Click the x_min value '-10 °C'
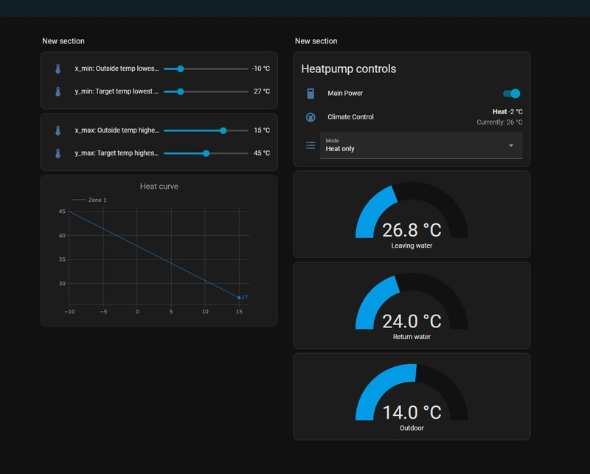This screenshot has width=590, height=474. tap(261, 69)
